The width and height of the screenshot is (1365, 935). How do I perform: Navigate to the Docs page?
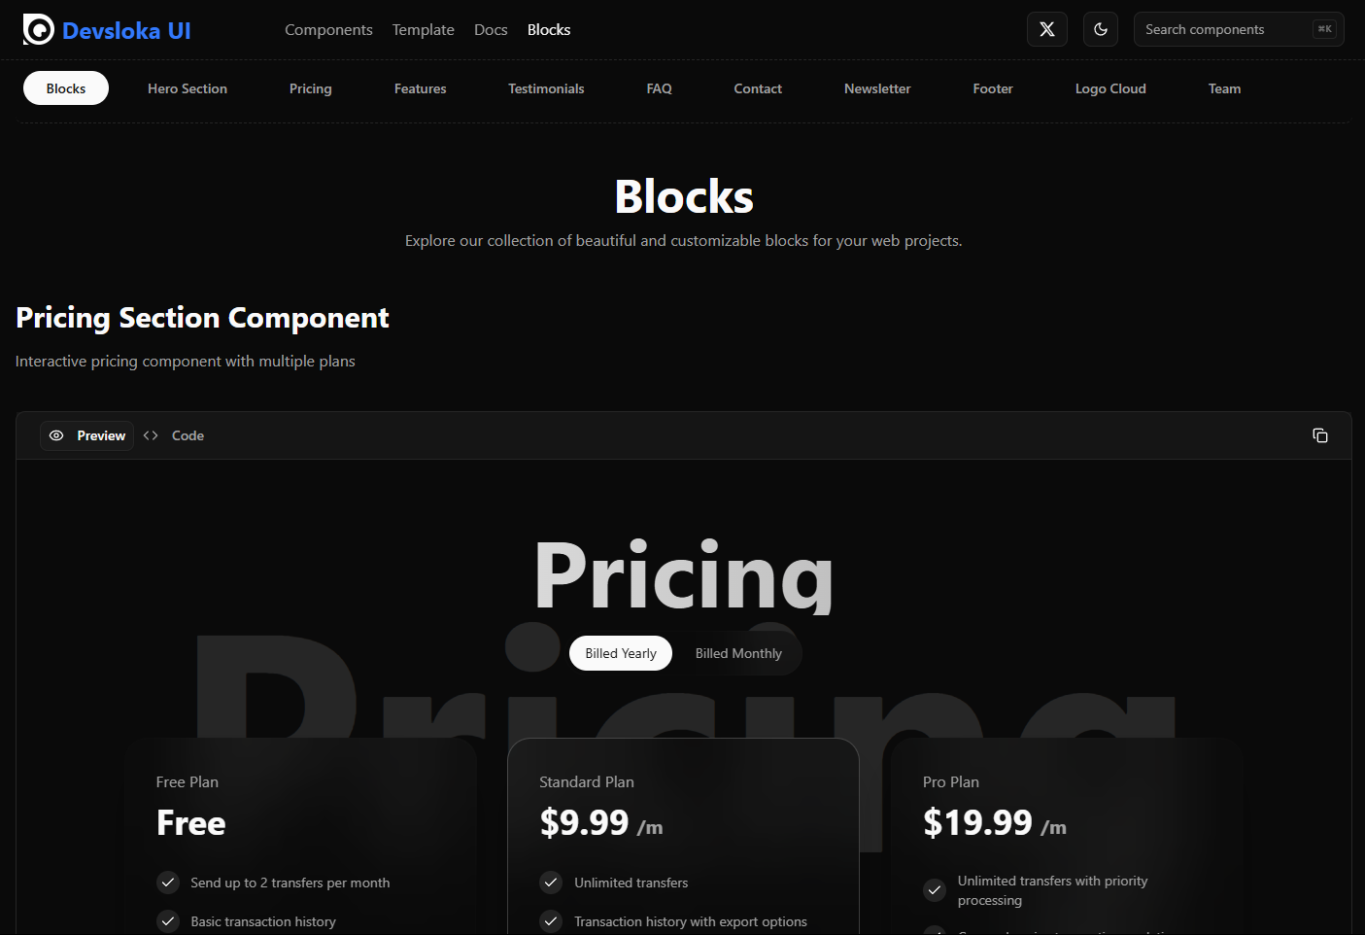point(491,29)
